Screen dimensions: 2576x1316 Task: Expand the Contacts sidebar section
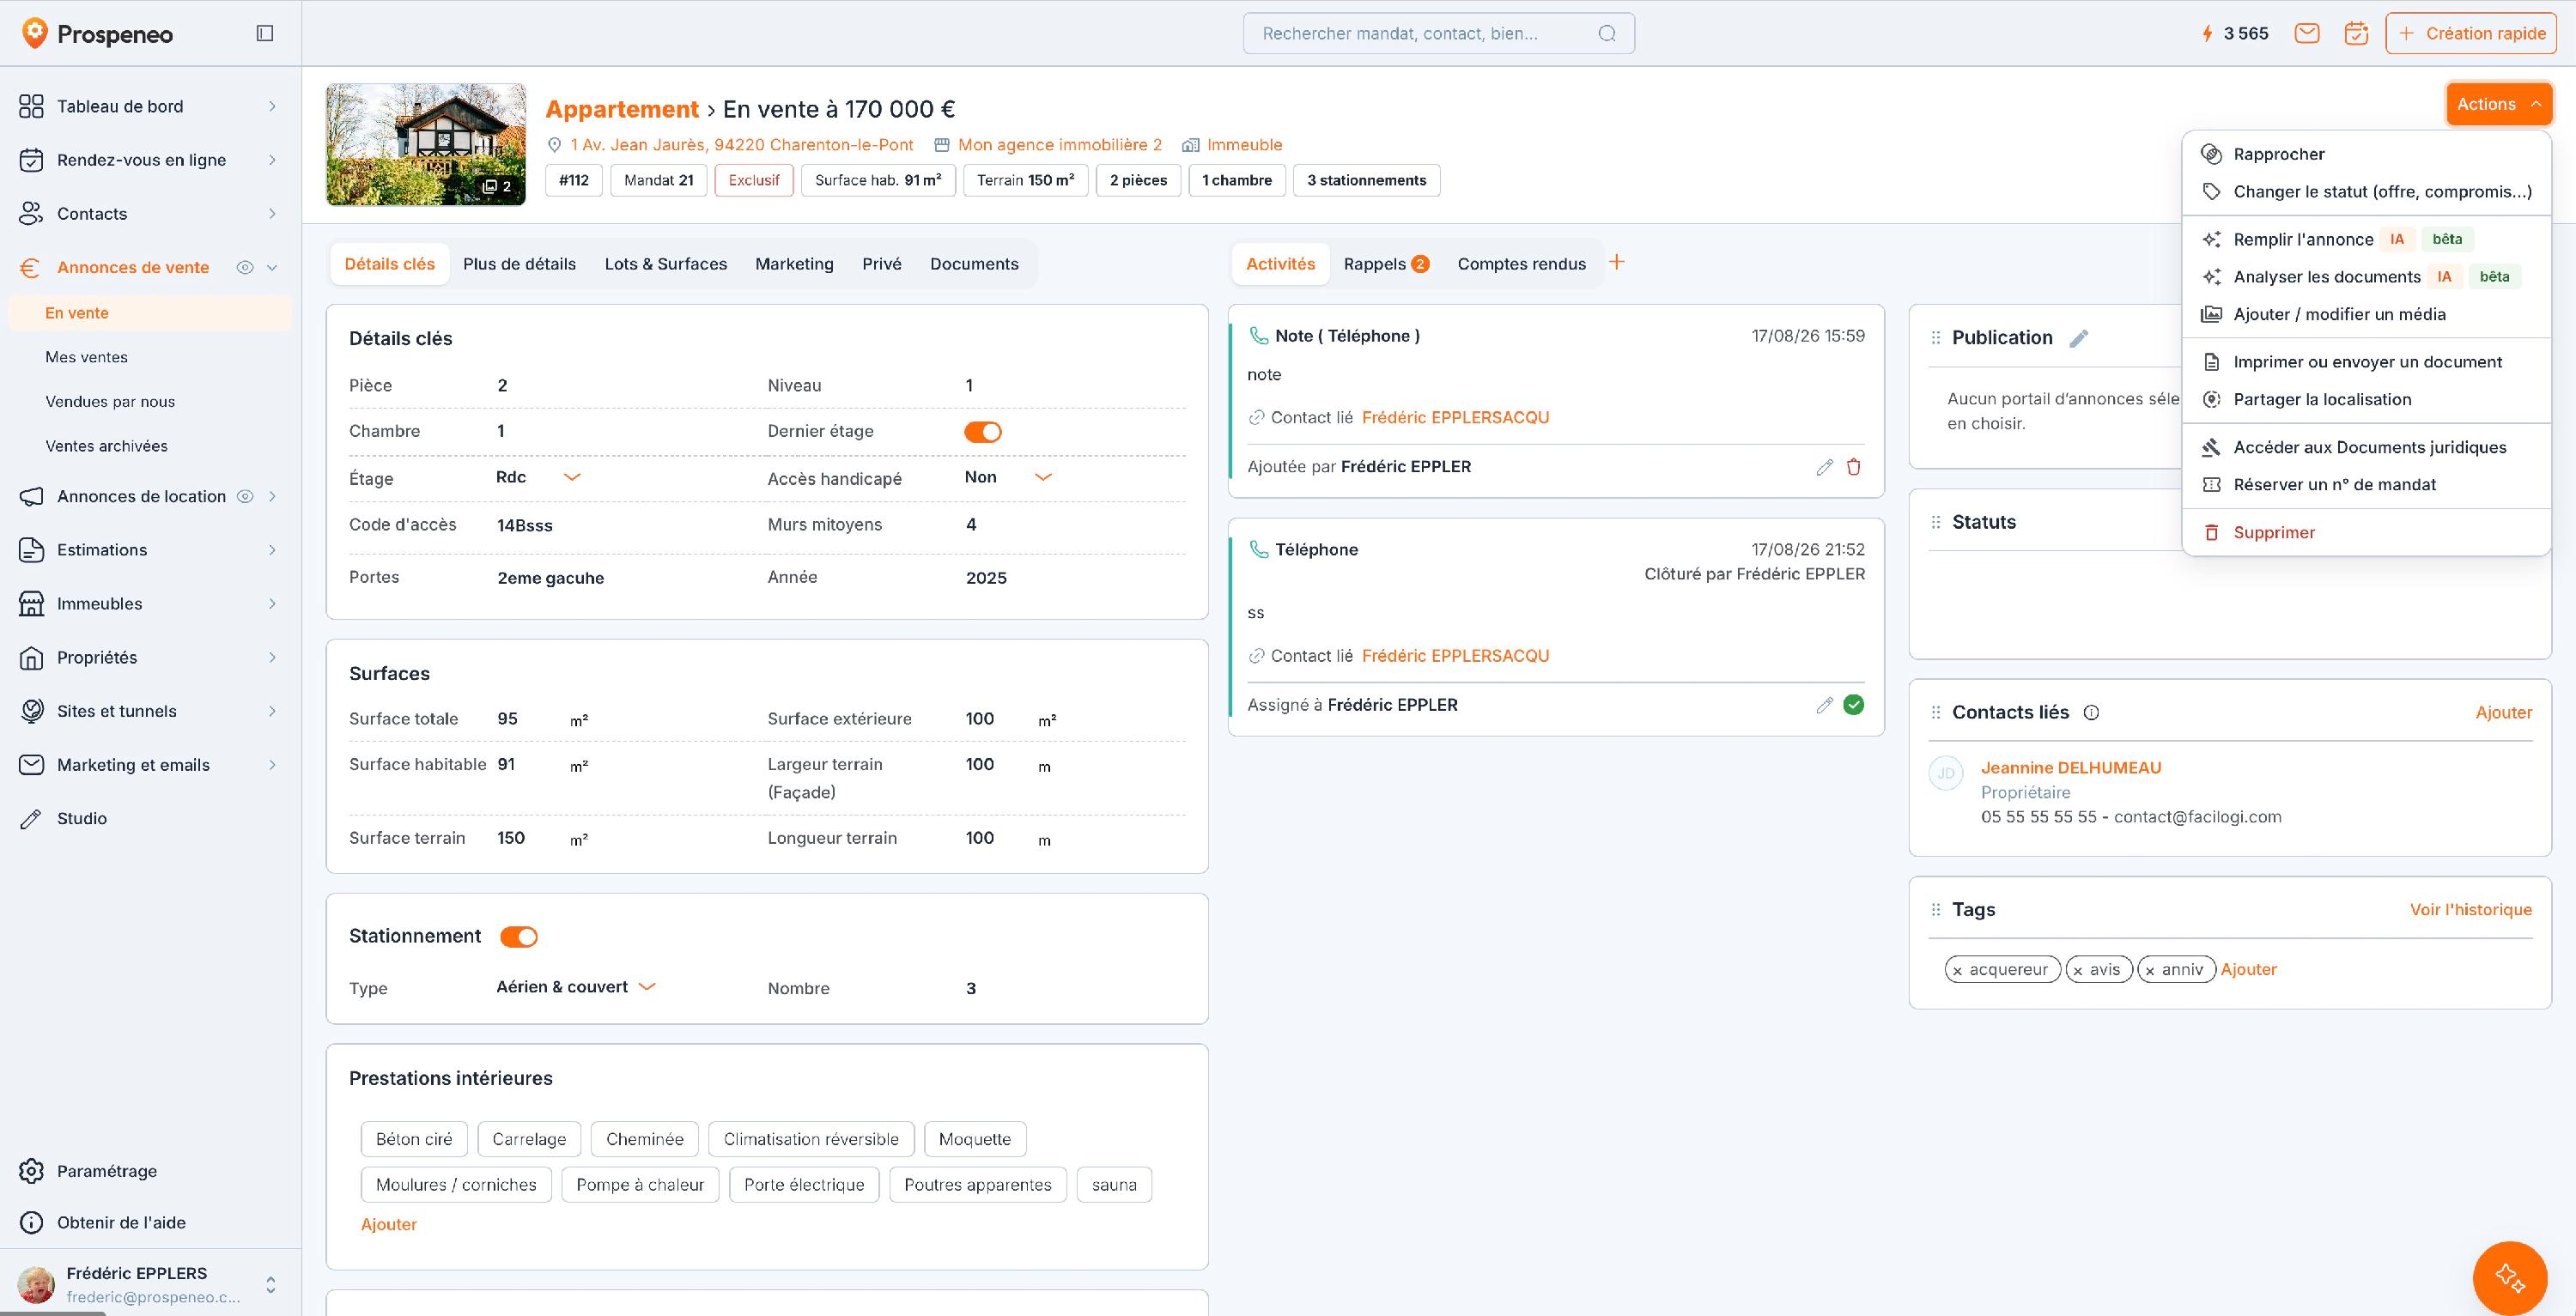[x=272, y=213]
